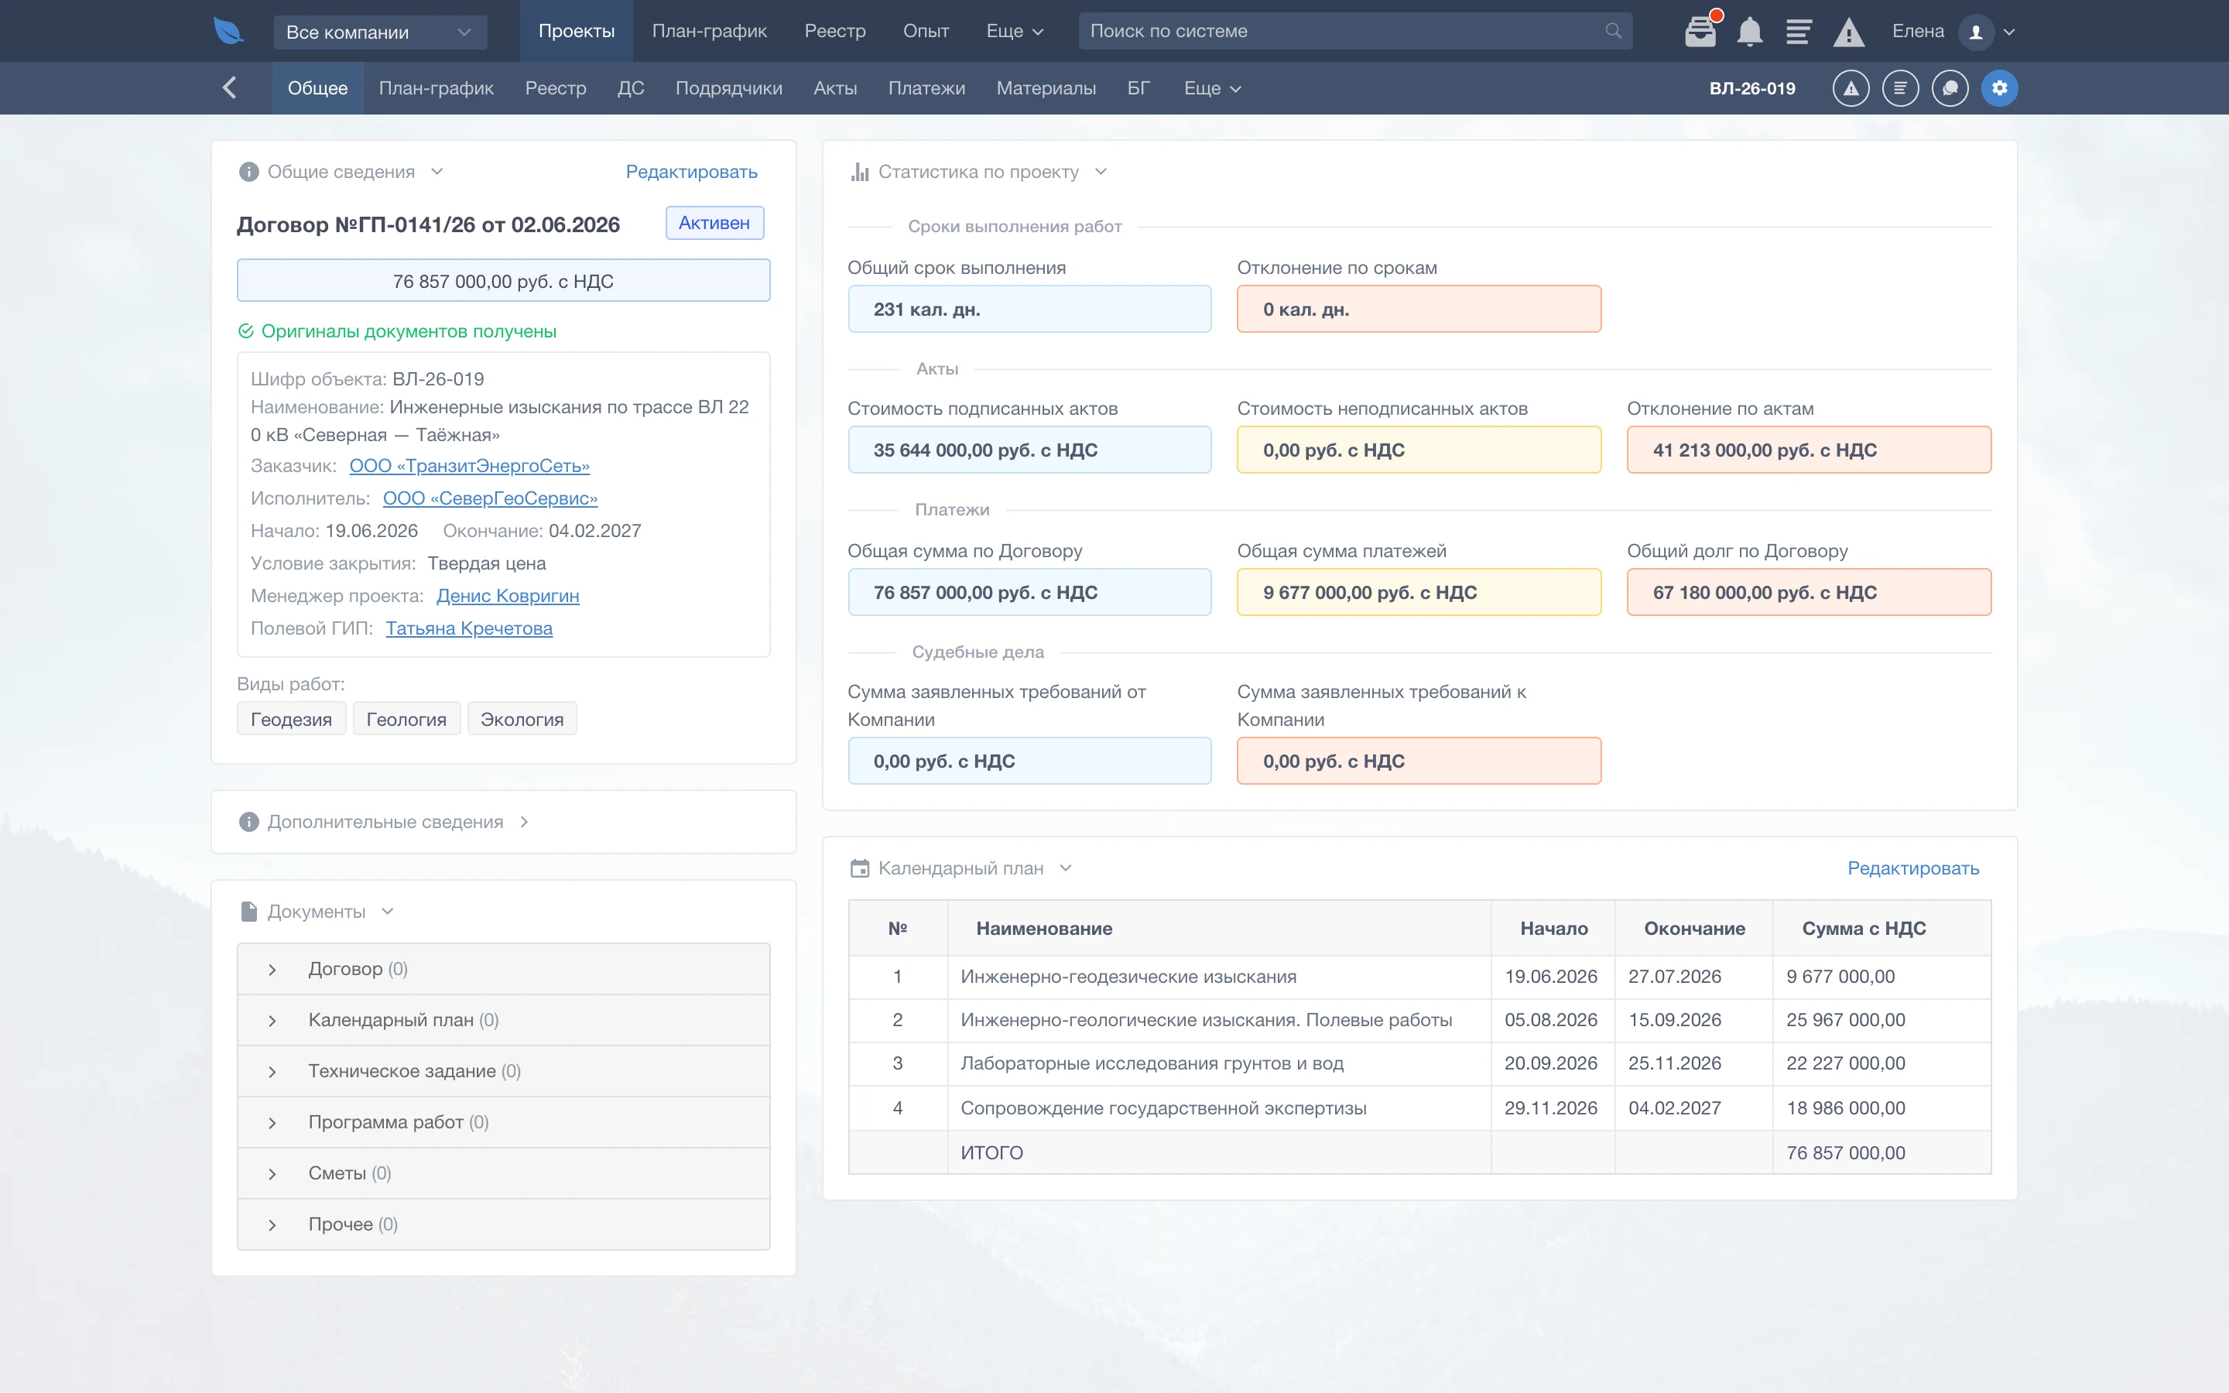The height and width of the screenshot is (1393, 2229).
Task: Collapse the Документы section
Action: (x=388, y=911)
